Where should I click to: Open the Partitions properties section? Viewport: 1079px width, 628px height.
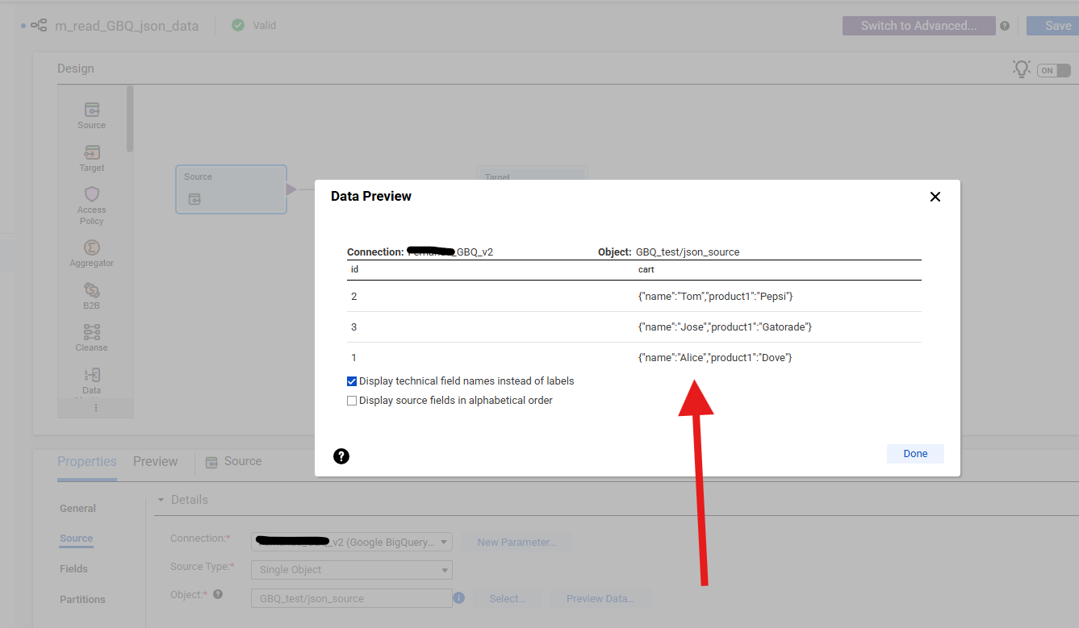82,600
